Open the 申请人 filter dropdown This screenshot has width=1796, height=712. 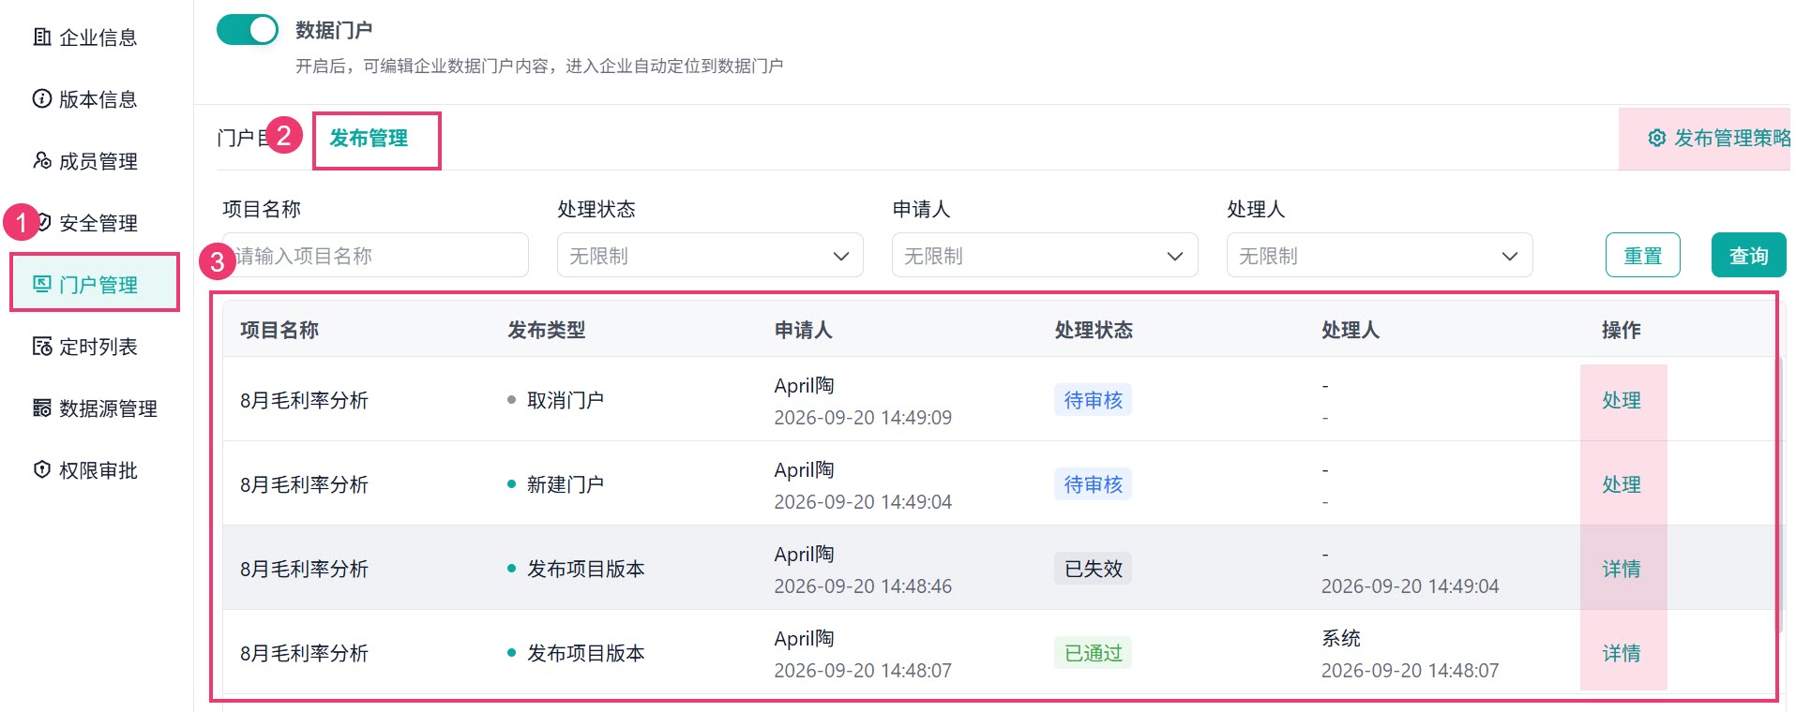tap(1045, 255)
